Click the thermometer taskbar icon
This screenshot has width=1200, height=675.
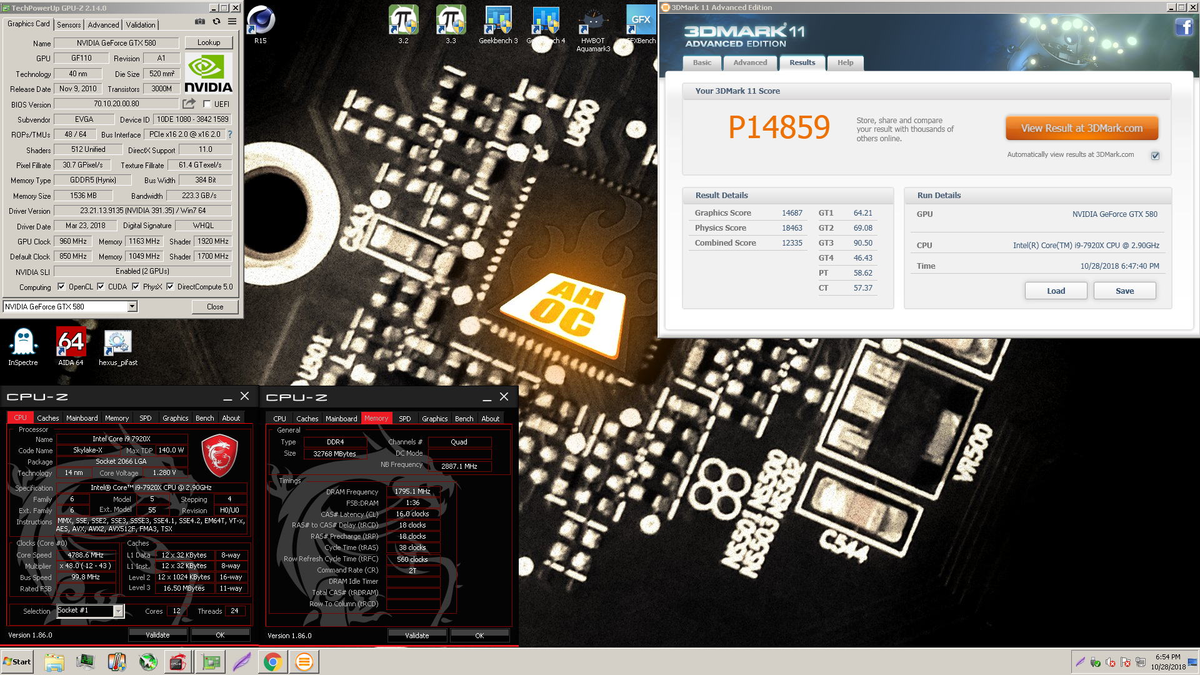pos(117,662)
